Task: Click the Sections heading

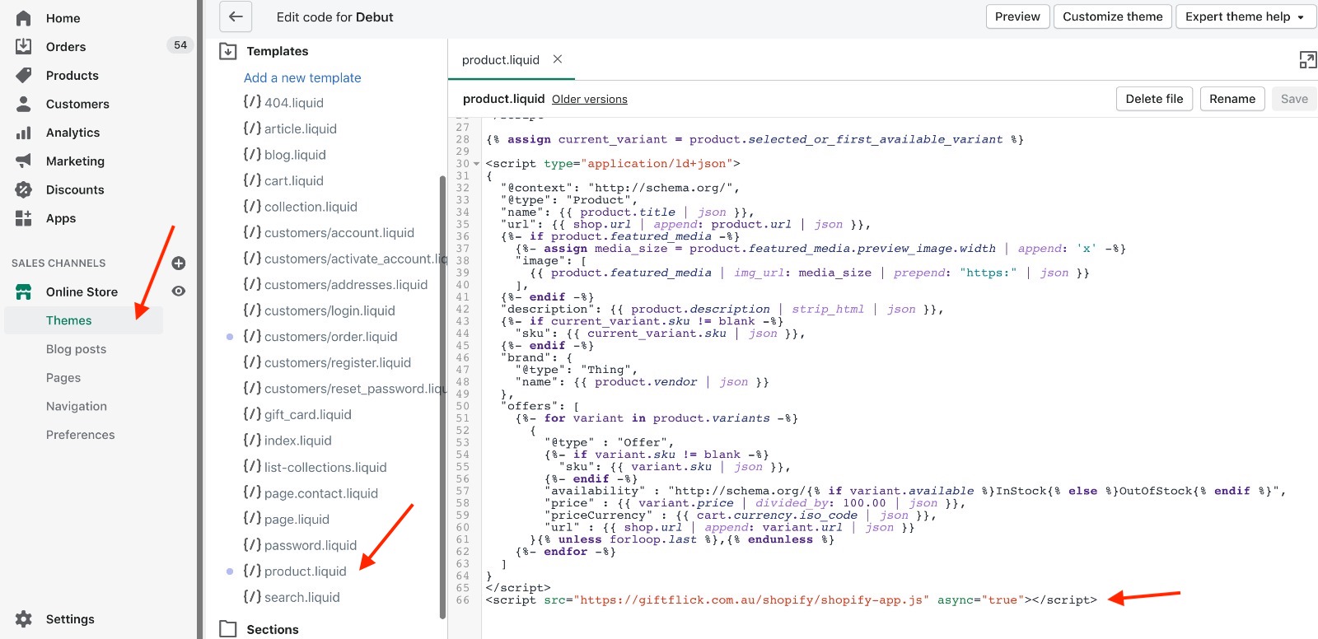Action: 273,629
